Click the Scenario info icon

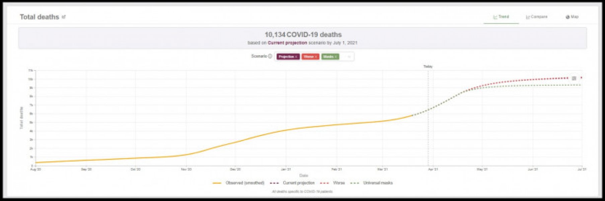pyautogui.click(x=270, y=56)
